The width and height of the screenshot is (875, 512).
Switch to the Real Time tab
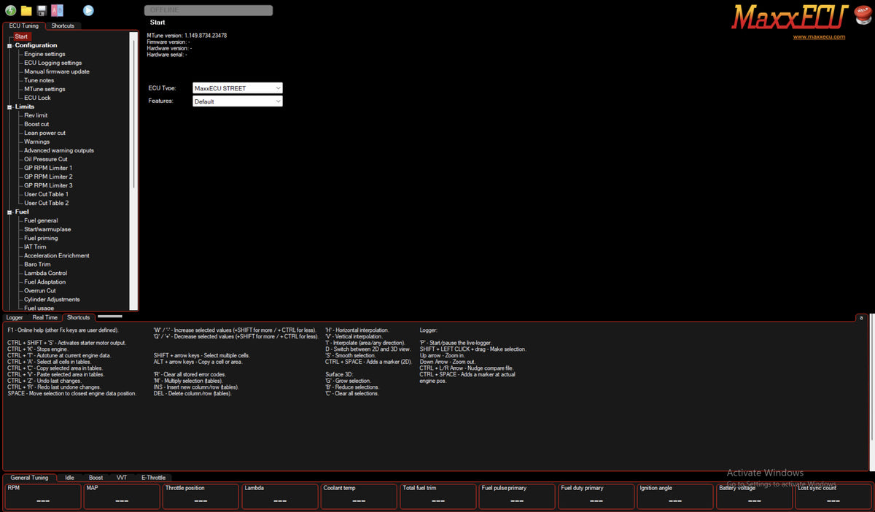coord(45,317)
